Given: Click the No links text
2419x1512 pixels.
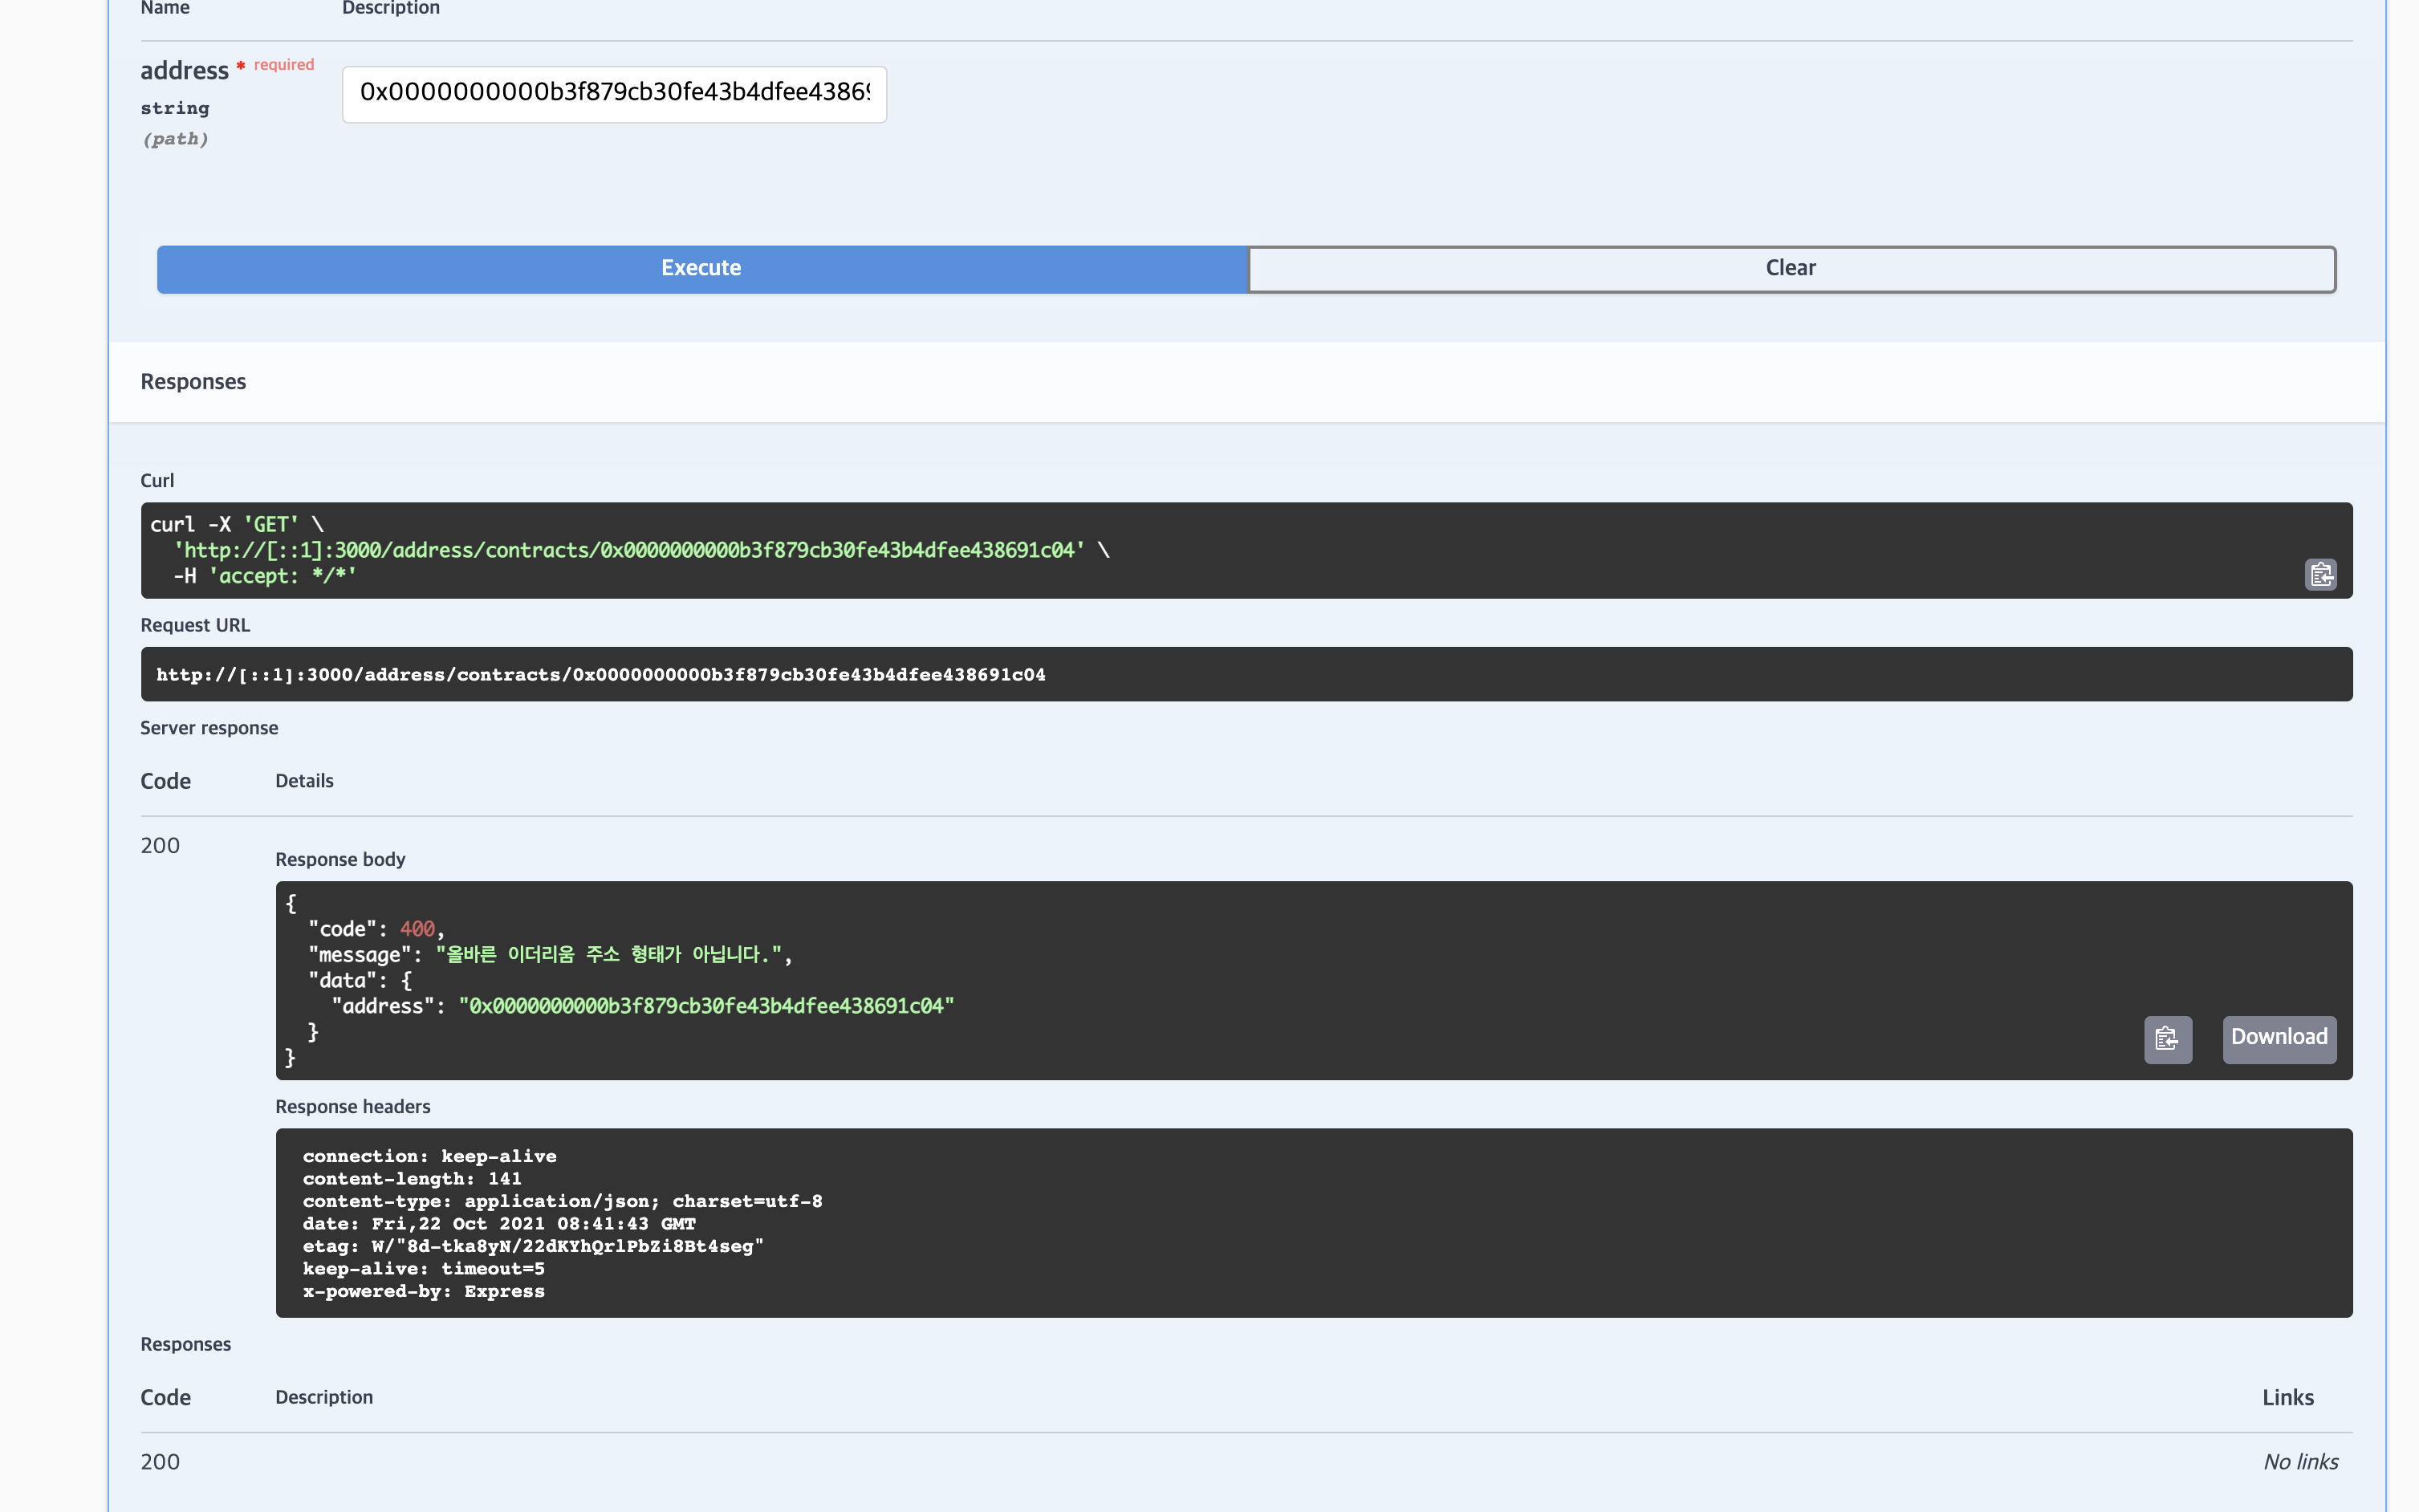Looking at the screenshot, I should point(2300,1462).
